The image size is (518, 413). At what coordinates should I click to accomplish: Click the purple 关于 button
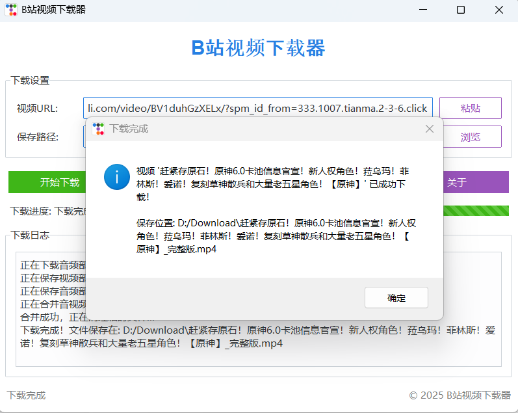476,182
